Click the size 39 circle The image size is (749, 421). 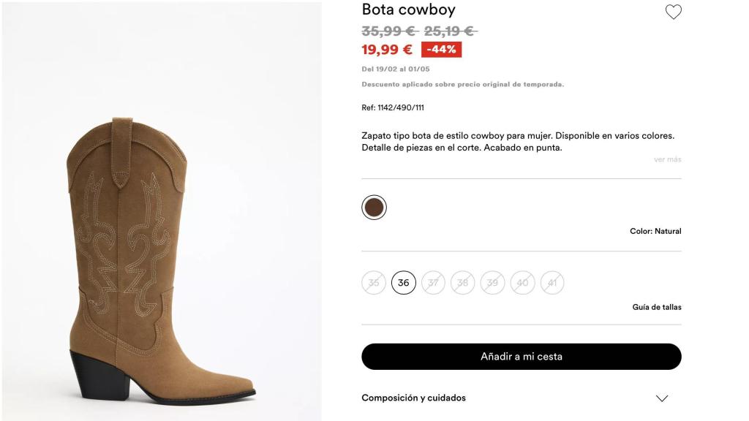[492, 282]
